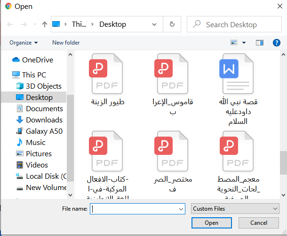The height and width of the screenshot is (236, 287).
Task: Toggle the preview pane
Action: click(260, 43)
